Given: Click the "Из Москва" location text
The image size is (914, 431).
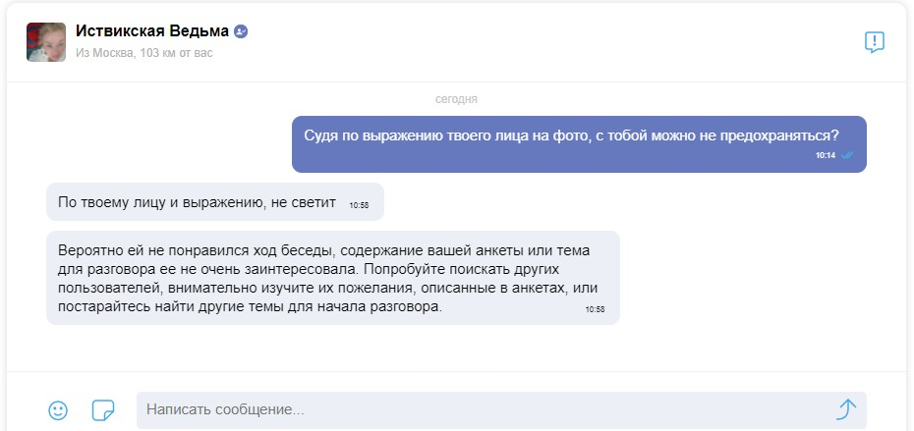Looking at the screenshot, I should point(103,53).
